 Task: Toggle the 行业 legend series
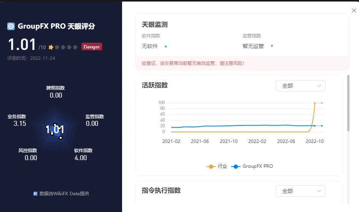(217, 166)
